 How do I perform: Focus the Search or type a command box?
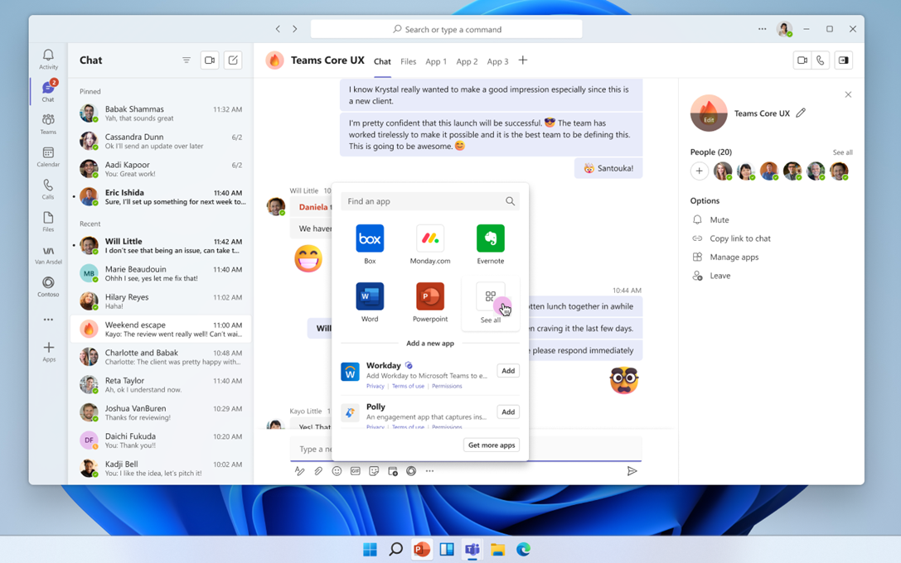[x=447, y=29]
